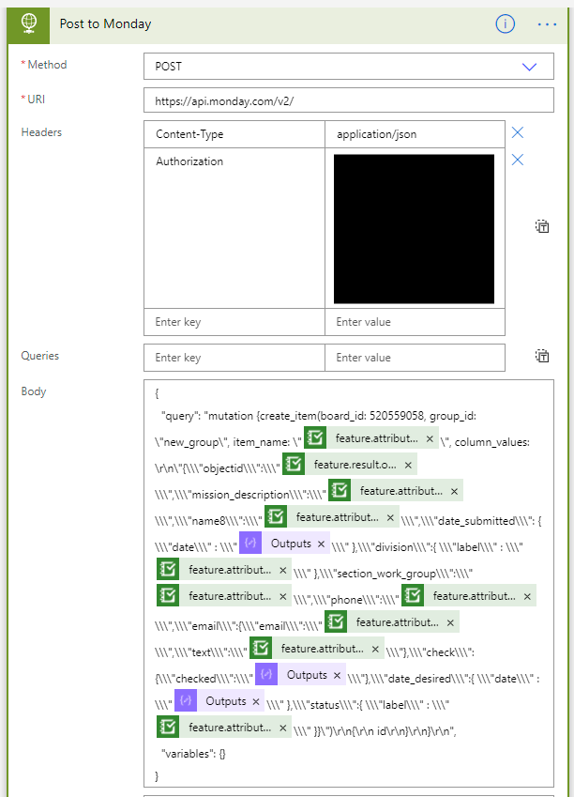574x797 pixels.
Task: Remove the checked Outputs token
Action: coord(337,675)
